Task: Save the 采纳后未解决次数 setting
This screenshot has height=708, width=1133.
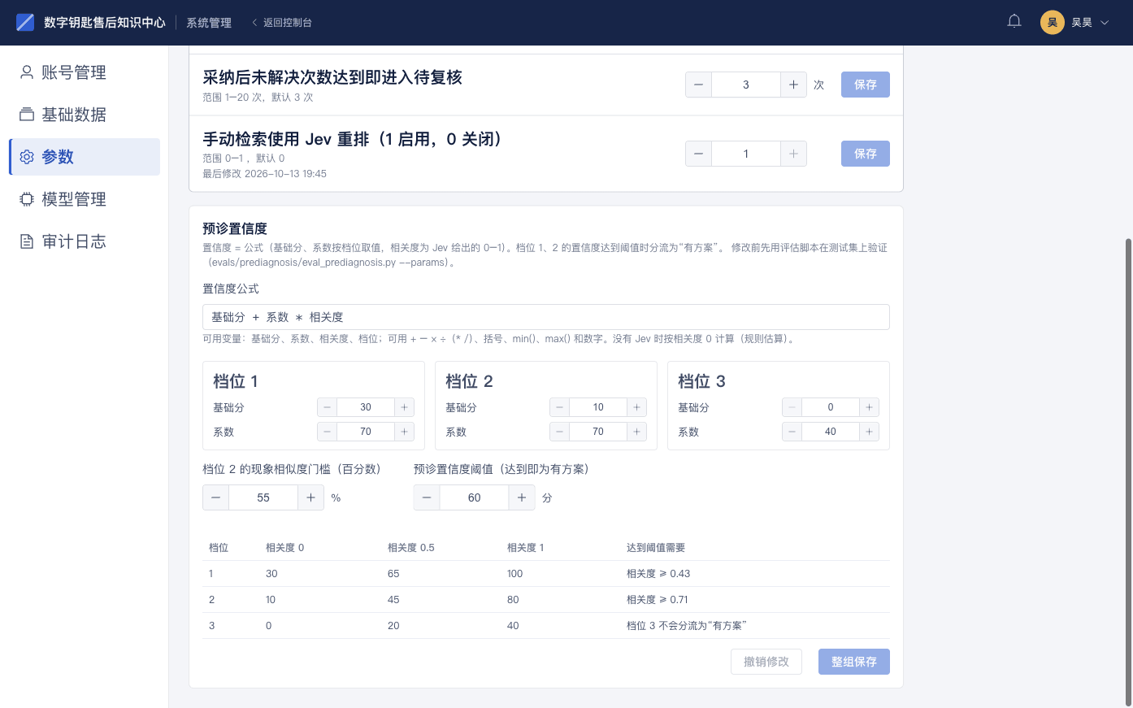Action: [x=866, y=85]
